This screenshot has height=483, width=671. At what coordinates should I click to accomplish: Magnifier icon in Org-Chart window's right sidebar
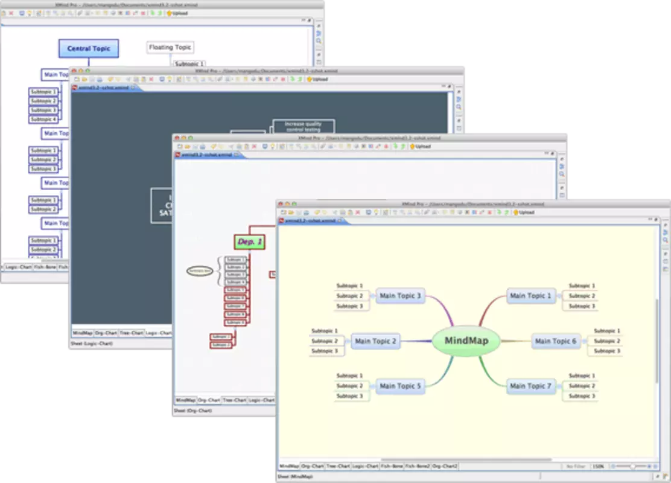click(x=562, y=174)
